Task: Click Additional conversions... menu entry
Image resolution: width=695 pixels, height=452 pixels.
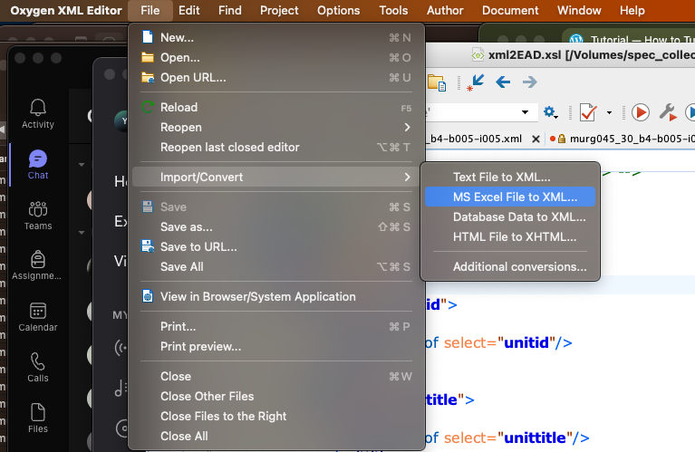Action: point(519,266)
